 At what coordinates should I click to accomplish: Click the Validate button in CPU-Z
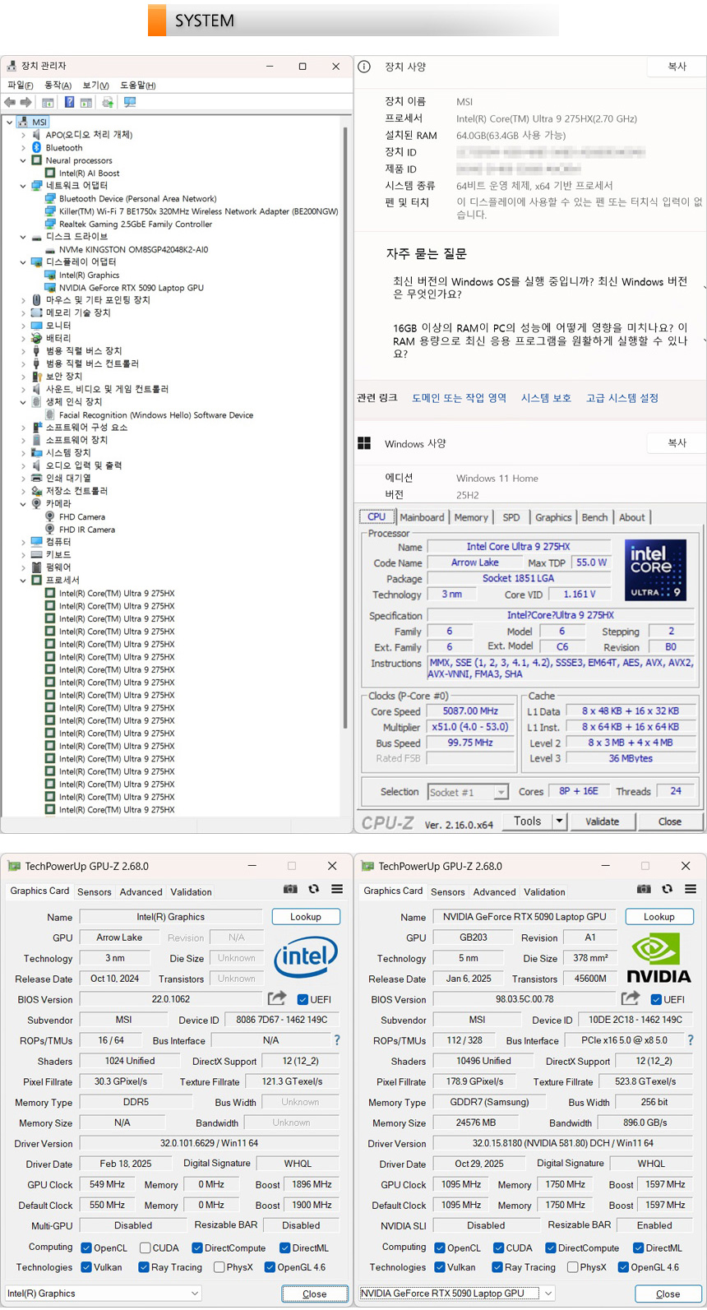[602, 821]
